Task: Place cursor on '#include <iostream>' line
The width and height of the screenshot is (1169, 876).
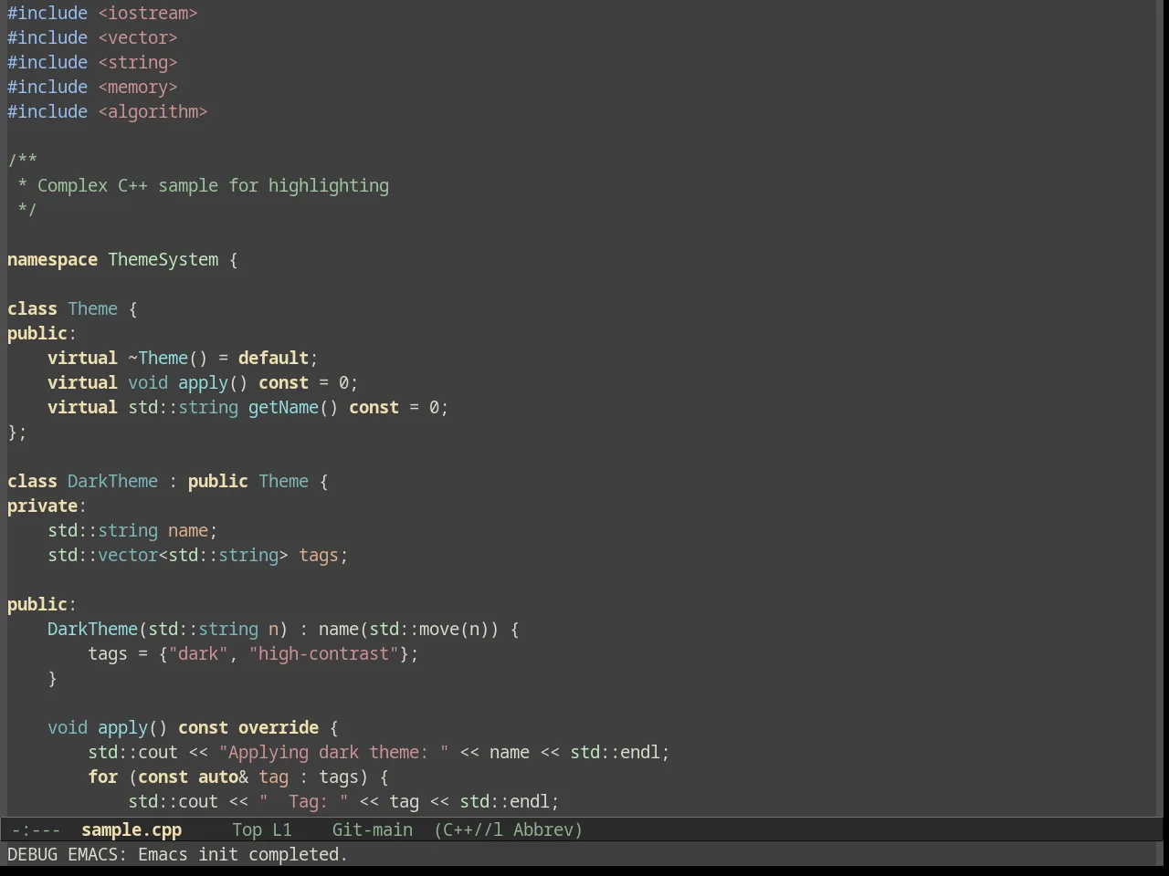Action: 102,14
